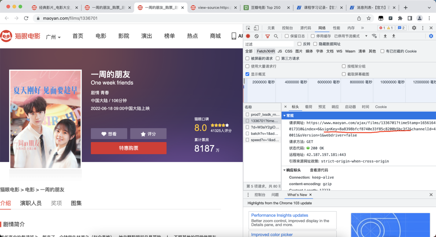
Task: Open network panel settings blue gear
Action: 431,36
